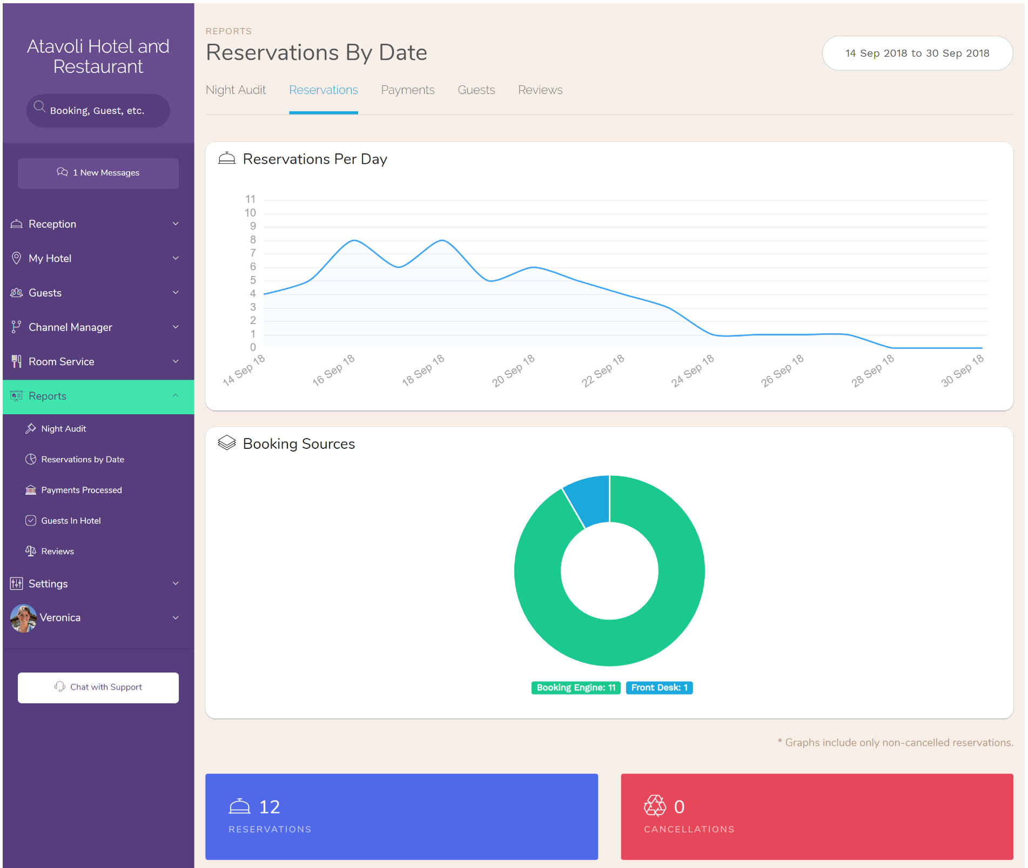Click the Reviews scales icon
Viewport: 1028px width, 868px height.
[31, 551]
